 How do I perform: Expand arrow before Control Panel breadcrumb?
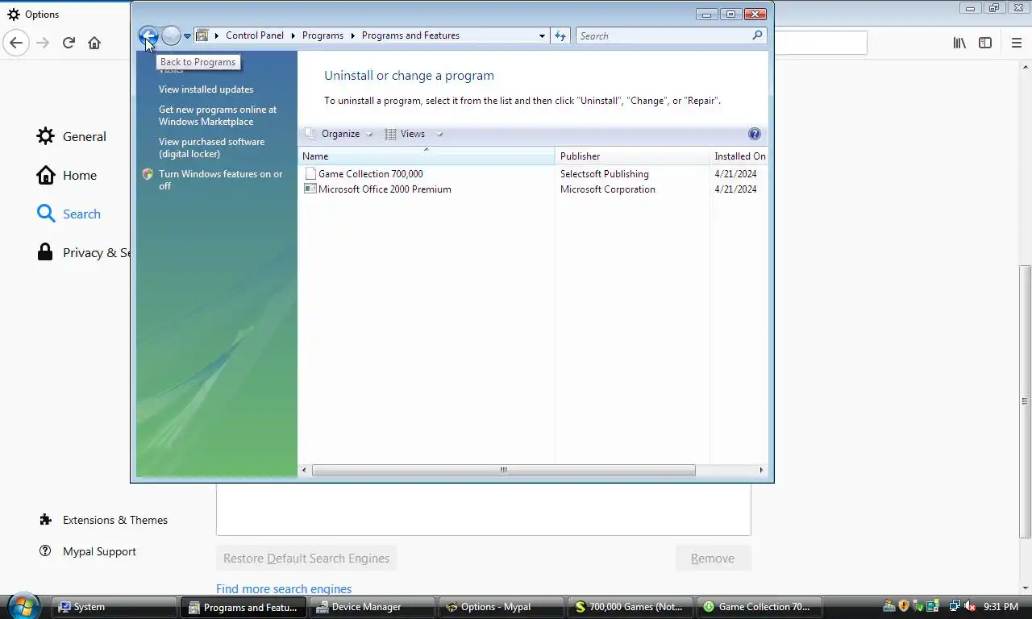tap(217, 35)
